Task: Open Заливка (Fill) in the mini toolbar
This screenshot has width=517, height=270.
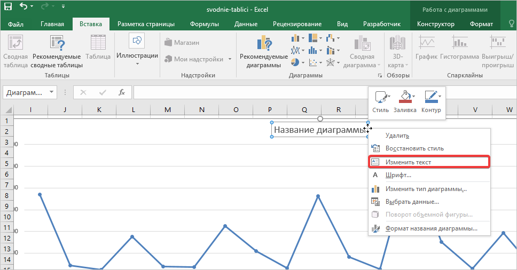Action: 404,100
